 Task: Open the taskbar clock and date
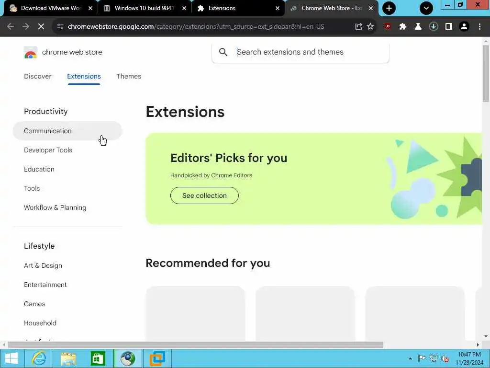coord(469,358)
